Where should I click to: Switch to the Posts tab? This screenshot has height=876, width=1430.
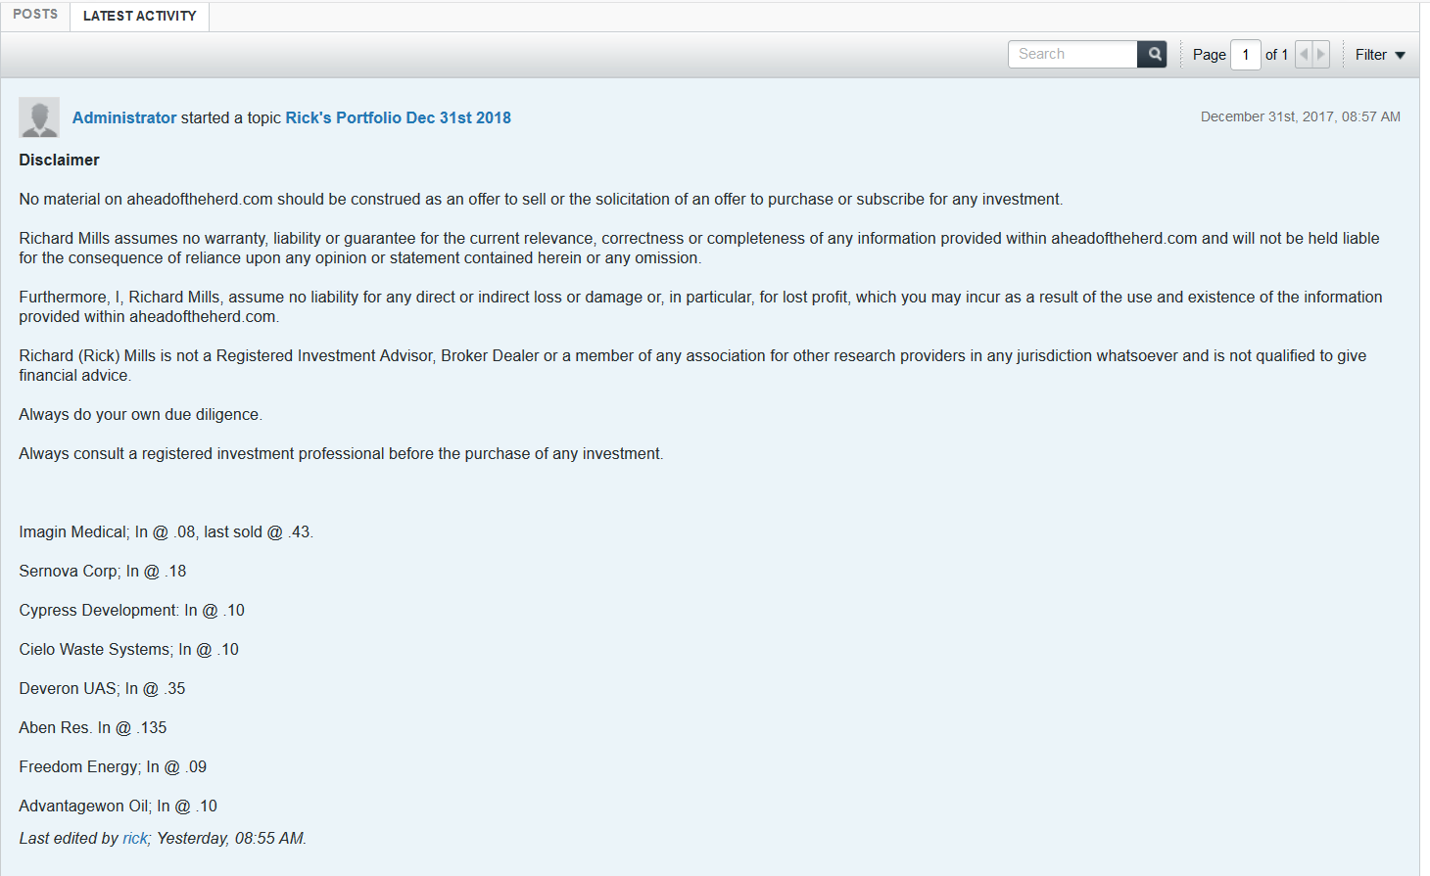[35, 15]
